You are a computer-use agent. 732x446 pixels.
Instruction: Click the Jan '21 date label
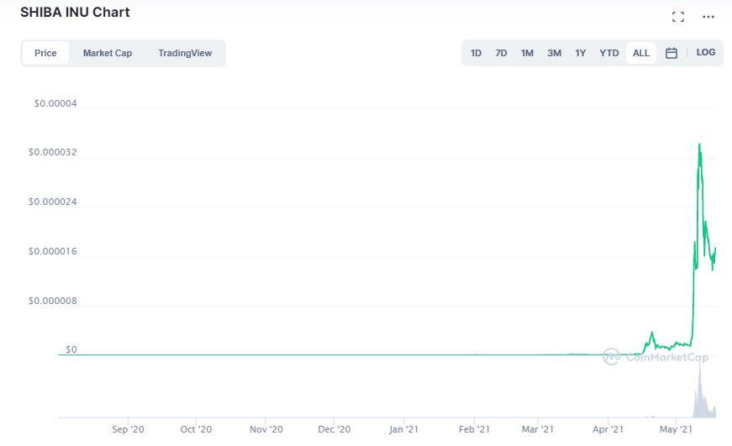tap(403, 429)
